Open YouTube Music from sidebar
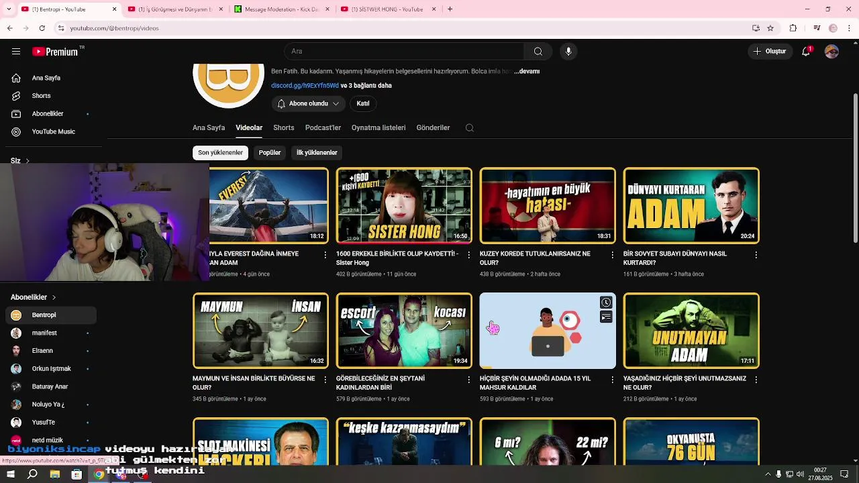The width and height of the screenshot is (859, 483). pos(54,131)
